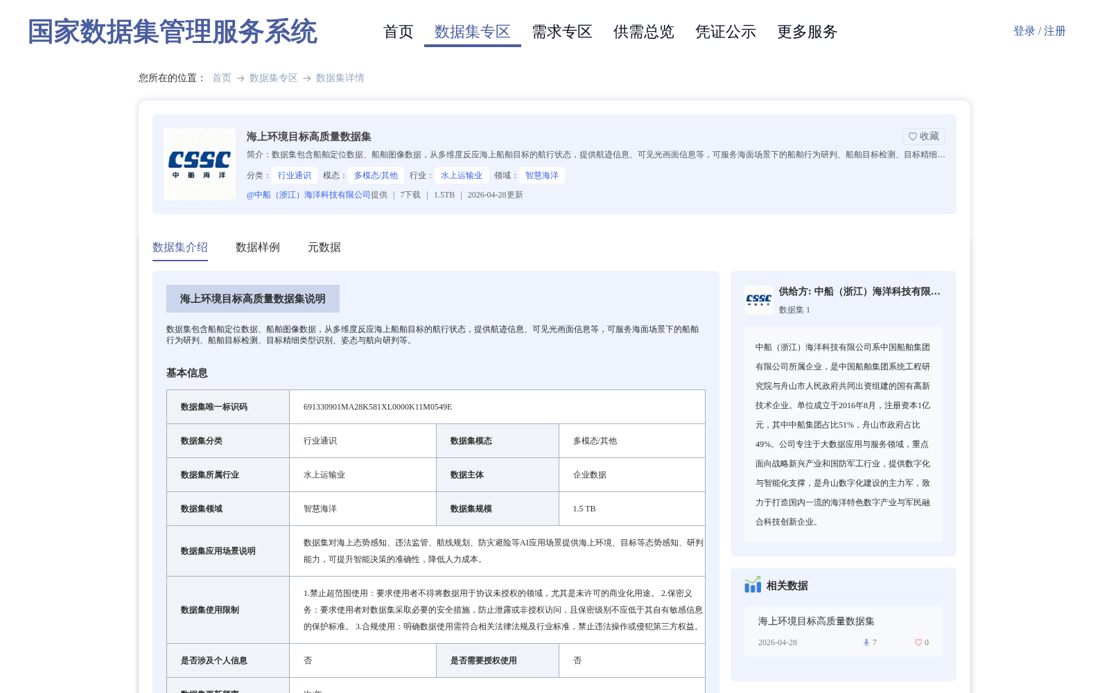Click the supplier CSSC logo in sidebar
The width and height of the screenshot is (1109, 693).
coord(759,300)
